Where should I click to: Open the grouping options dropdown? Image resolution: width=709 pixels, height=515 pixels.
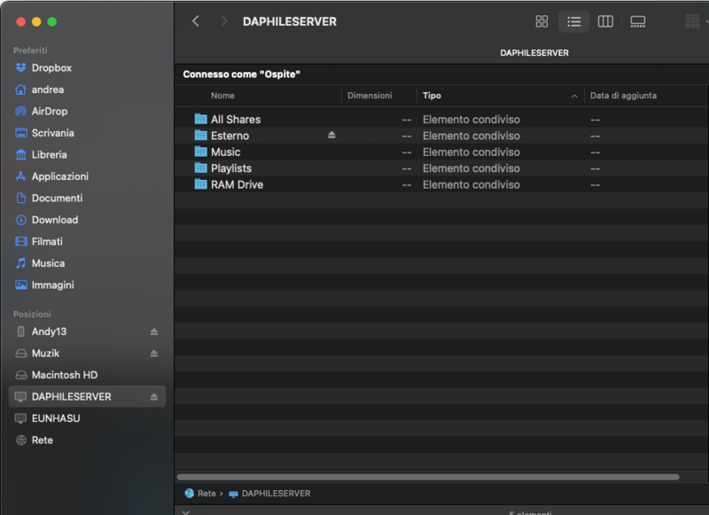point(690,21)
